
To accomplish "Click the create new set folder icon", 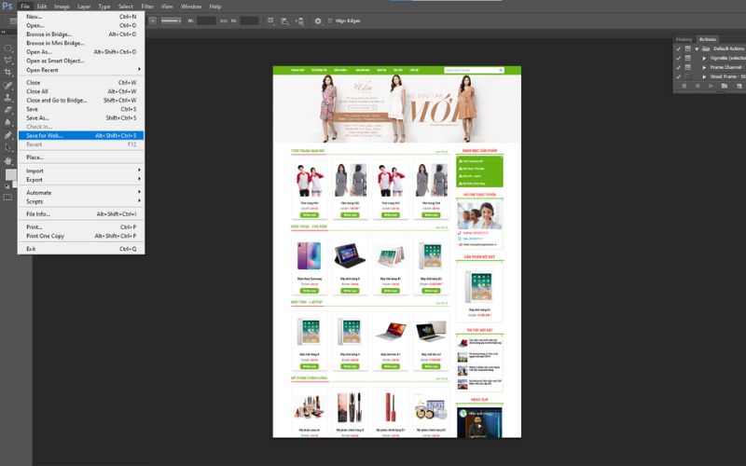I will pos(724,86).
